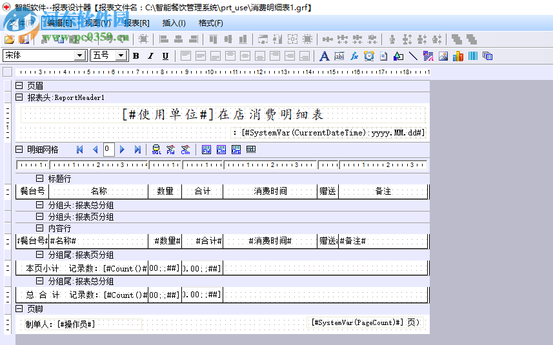
Task: Click the record number input showing 0
Action: pos(108,150)
